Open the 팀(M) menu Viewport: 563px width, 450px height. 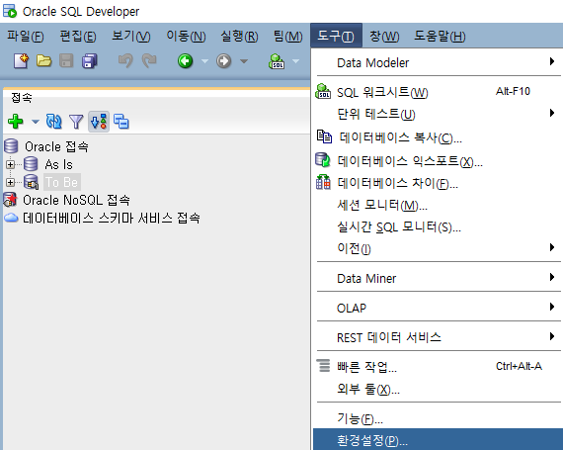pos(288,36)
